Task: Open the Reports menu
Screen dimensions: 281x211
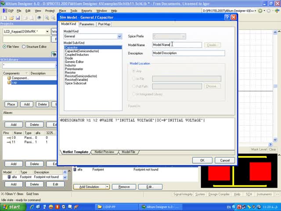Action: tap(87, 11)
